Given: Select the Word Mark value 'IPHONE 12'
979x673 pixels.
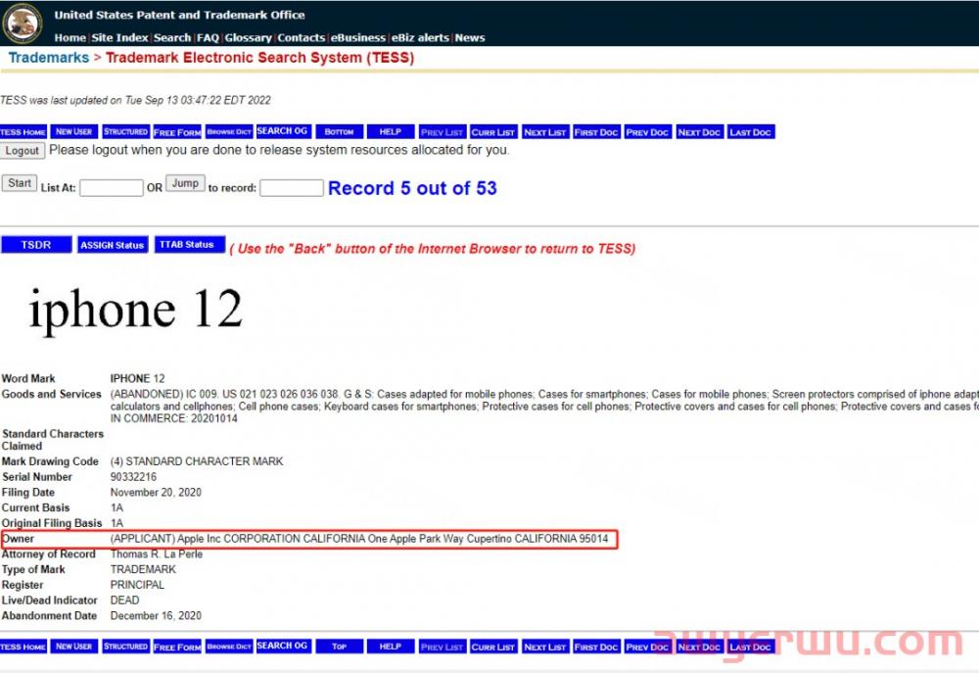Looking at the screenshot, I should tap(137, 379).
